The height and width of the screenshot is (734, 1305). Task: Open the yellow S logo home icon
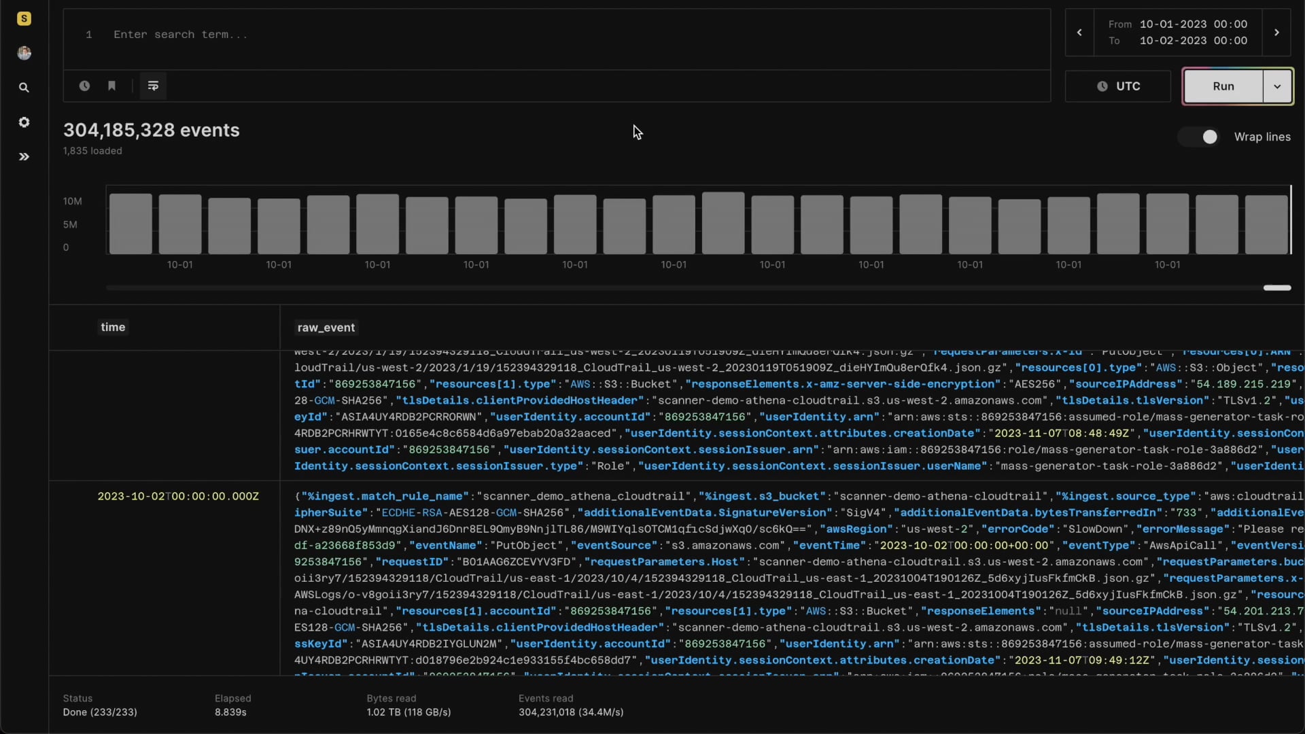[x=24, y=18]
